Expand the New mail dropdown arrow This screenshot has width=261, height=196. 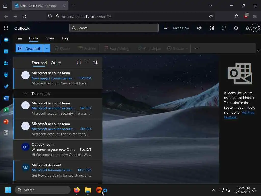pos(47,48)
